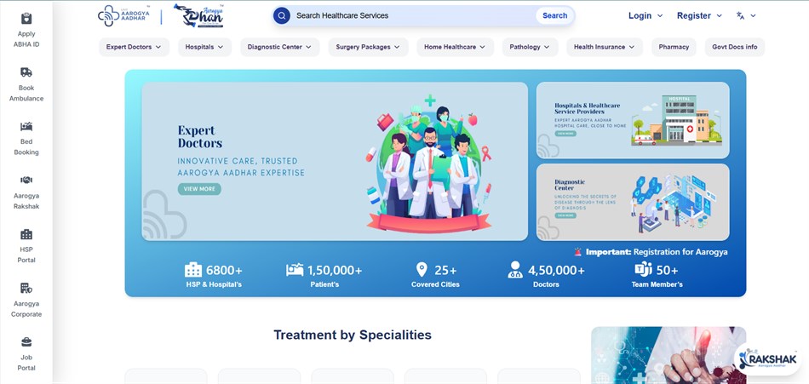Viewport: 809px width, 384px height.
Task: Open the HSP Portal icon
Action: [26, 234]
